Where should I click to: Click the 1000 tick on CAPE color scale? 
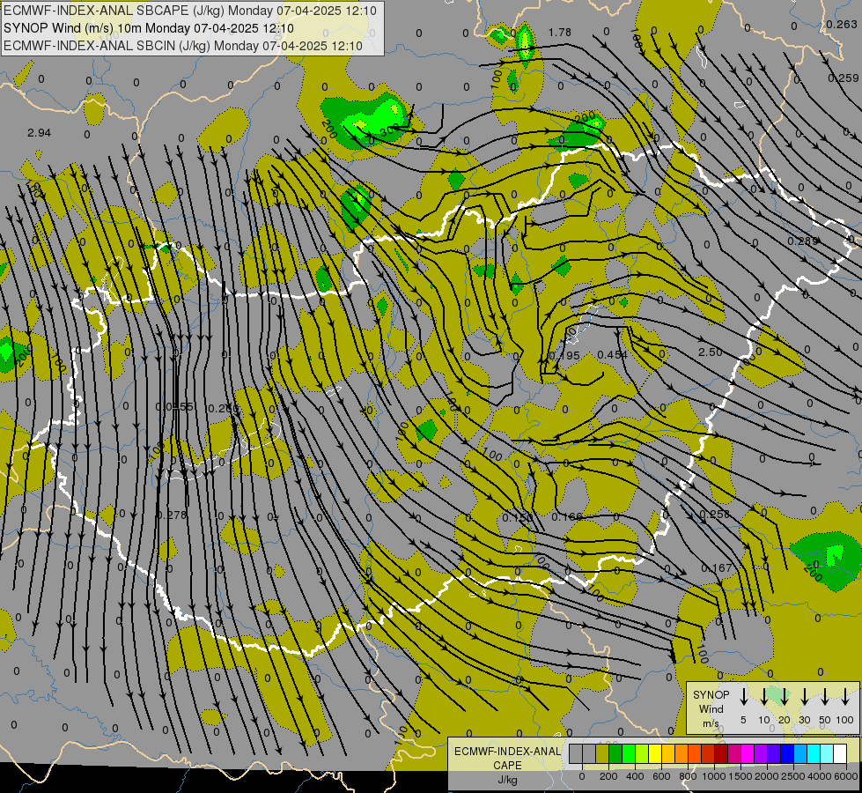point(714,776)
